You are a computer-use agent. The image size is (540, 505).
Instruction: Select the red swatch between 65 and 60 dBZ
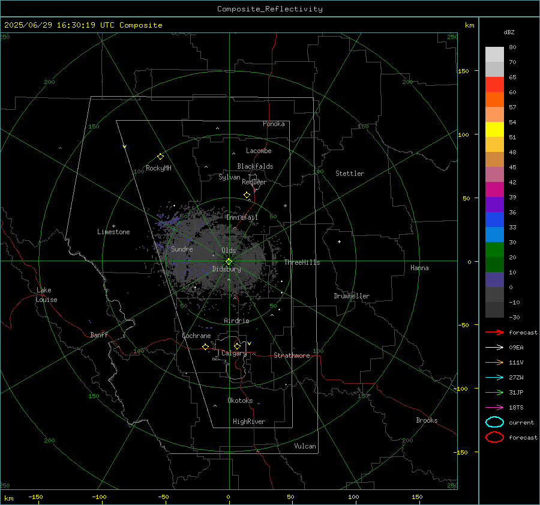coord(494,85)
